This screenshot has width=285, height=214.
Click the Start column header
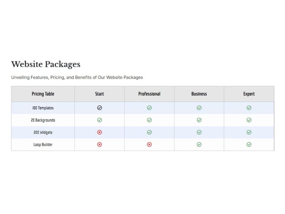click(99, 94)
